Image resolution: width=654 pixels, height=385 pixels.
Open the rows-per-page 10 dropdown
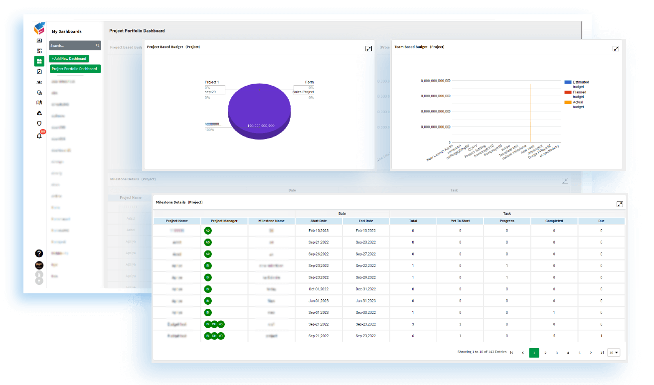click(613, 352)
